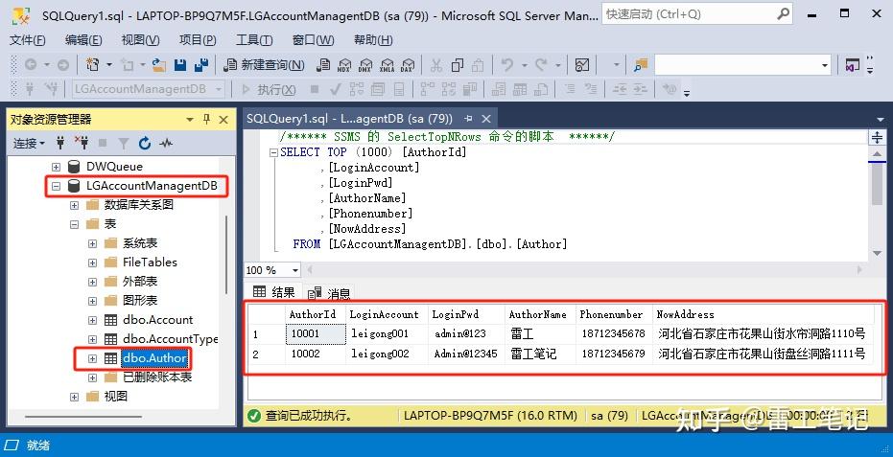This screenshot has width=893, height=457.
Task: Open the 视图(V) menu
Action: pyautogui.click(x=140, y=40)
